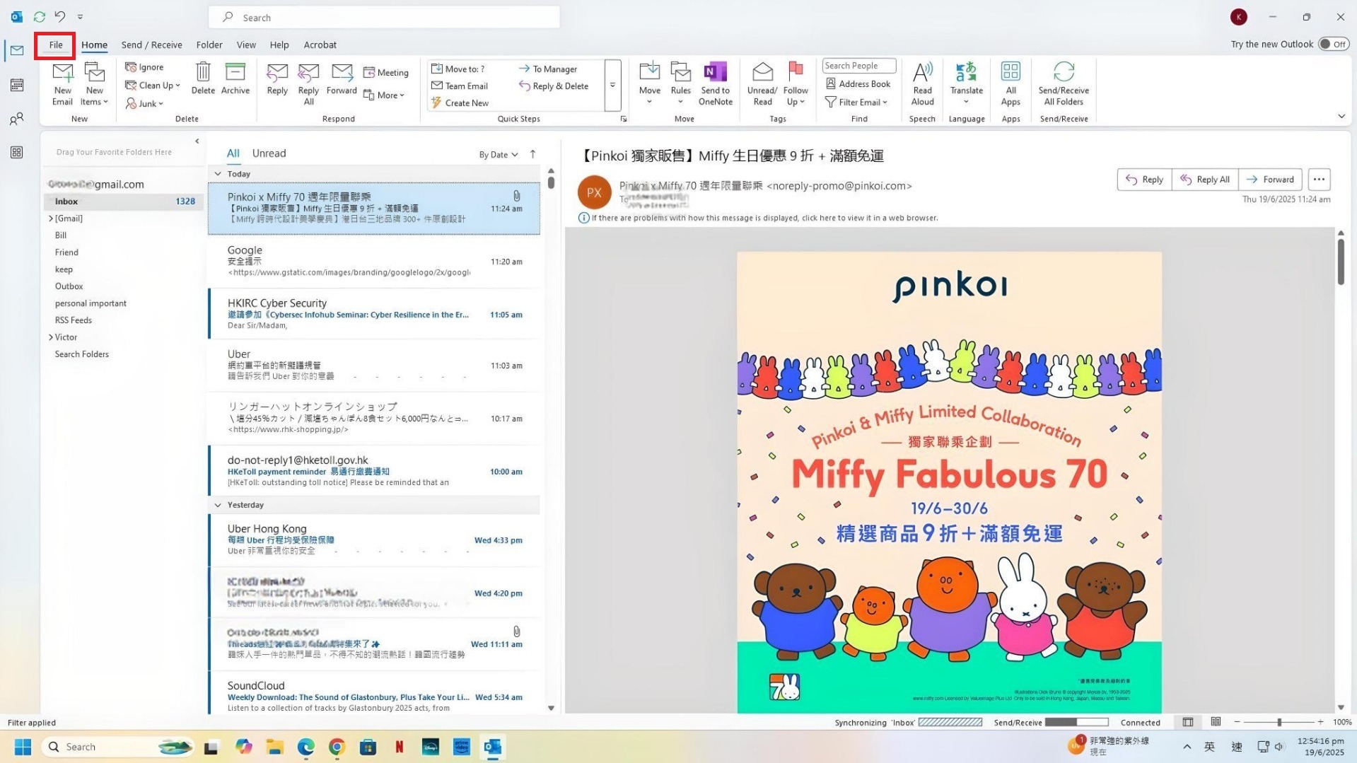Collapse the ribbon with chevron
Image resolution: width=1357 pixels, height=763 pixels.
(1341, 117)
